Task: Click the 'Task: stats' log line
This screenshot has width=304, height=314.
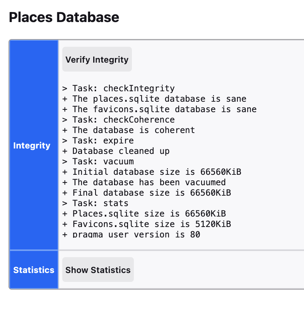Action: tap(95, 203)
